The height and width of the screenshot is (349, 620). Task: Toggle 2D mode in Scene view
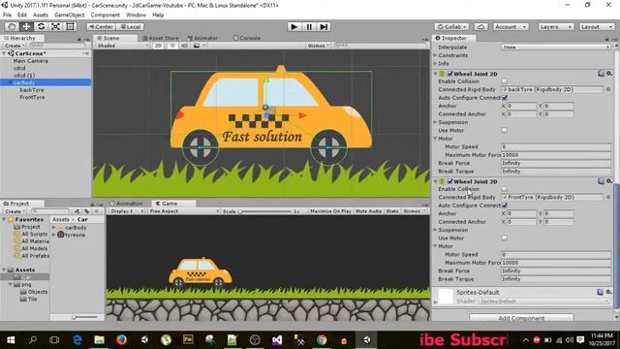coord(158,46)
